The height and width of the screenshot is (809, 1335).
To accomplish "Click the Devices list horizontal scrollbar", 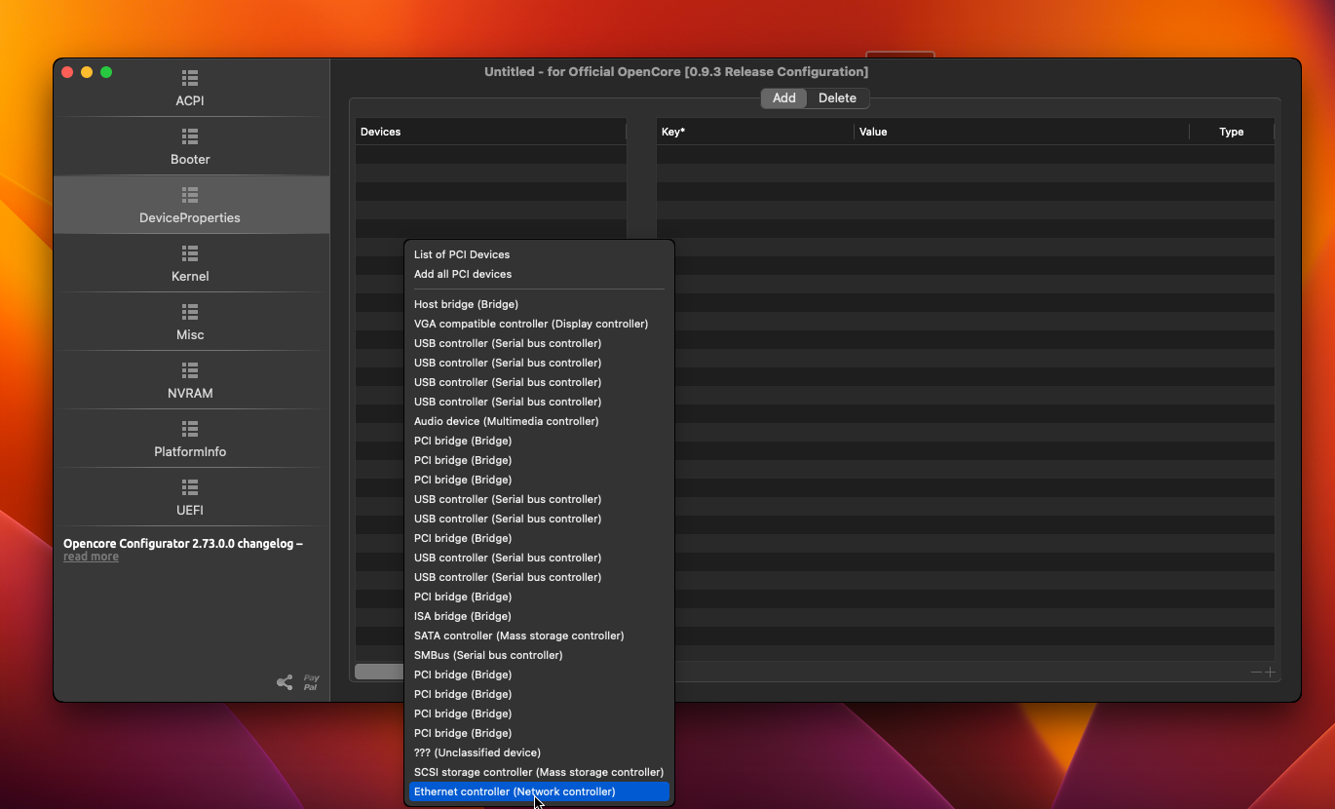I will [x=379, y=672].
